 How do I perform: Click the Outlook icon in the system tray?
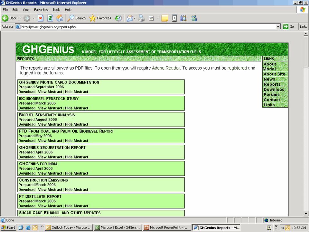[287, 228]
